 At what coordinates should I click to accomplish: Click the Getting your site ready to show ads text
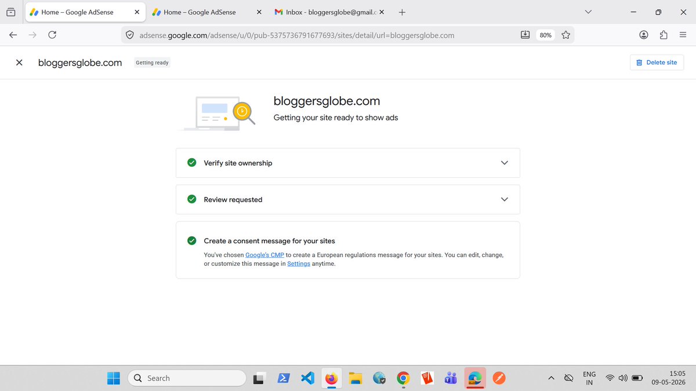tap(336, 118)
